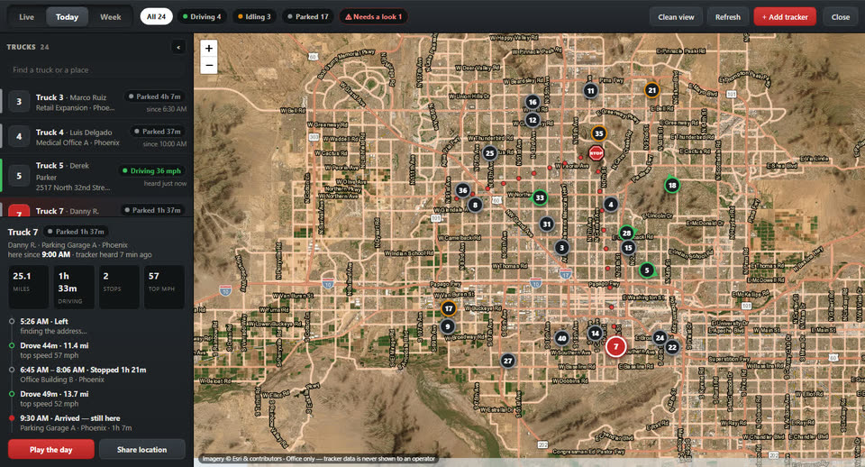Filter trucks by Driving 4

click(202, 16)
